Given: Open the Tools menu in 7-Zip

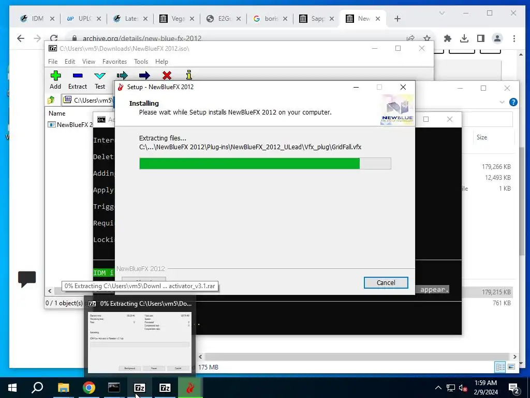Looking at the screenshot, I should 141,62.
